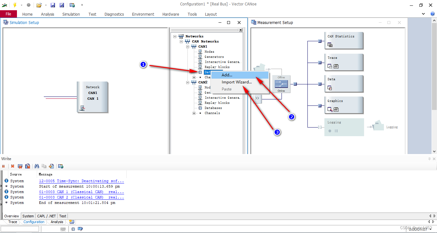Click the binoculars Find icon in Write toolbar
Image resolution: width=437 pixels, height=233 pixels.
[36, 166]
